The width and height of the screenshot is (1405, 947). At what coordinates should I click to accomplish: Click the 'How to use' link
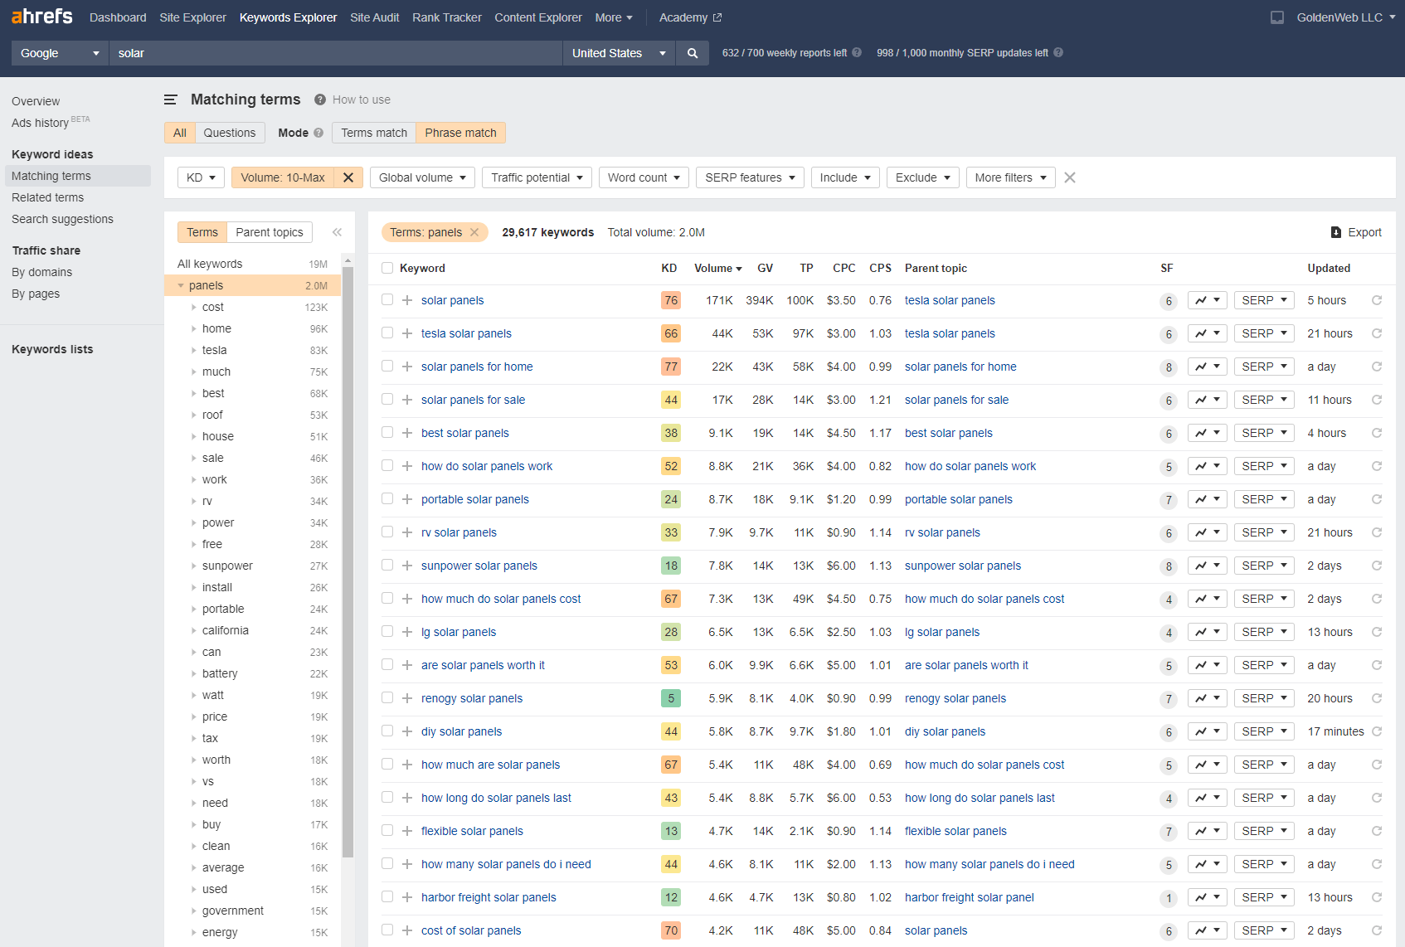pyautogui.click(x=362, y=100)
